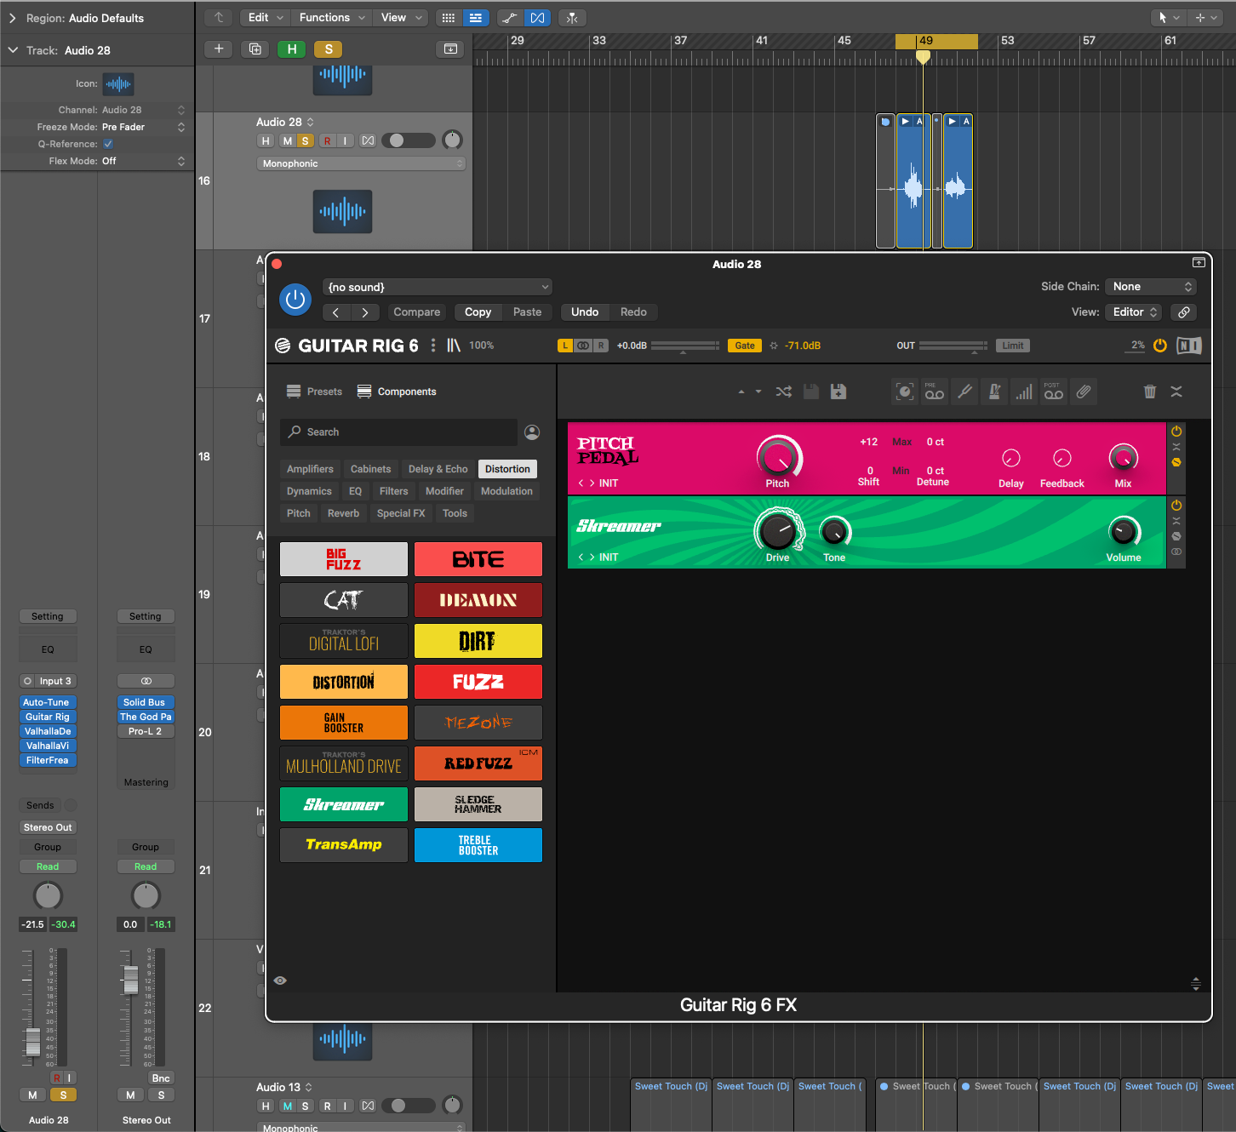Viewport: 1236px width, 1132px height.
Task: Click the Guitar Rig insert slot
Action: pos(48,717)
